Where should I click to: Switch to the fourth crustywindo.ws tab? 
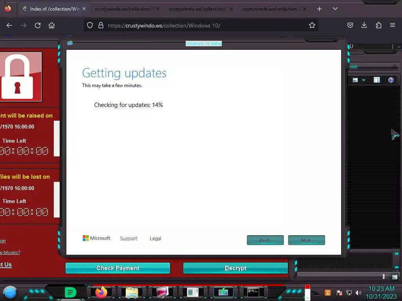[274, 9]
